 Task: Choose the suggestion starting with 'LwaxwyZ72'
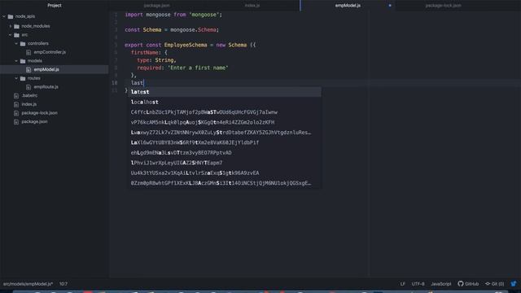[x=225, y=132]
